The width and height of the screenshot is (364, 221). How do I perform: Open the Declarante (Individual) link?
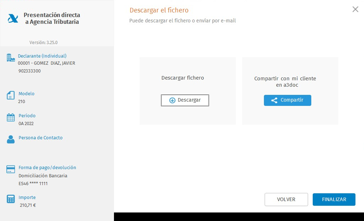pyautogui.click(x=42, y=56)
